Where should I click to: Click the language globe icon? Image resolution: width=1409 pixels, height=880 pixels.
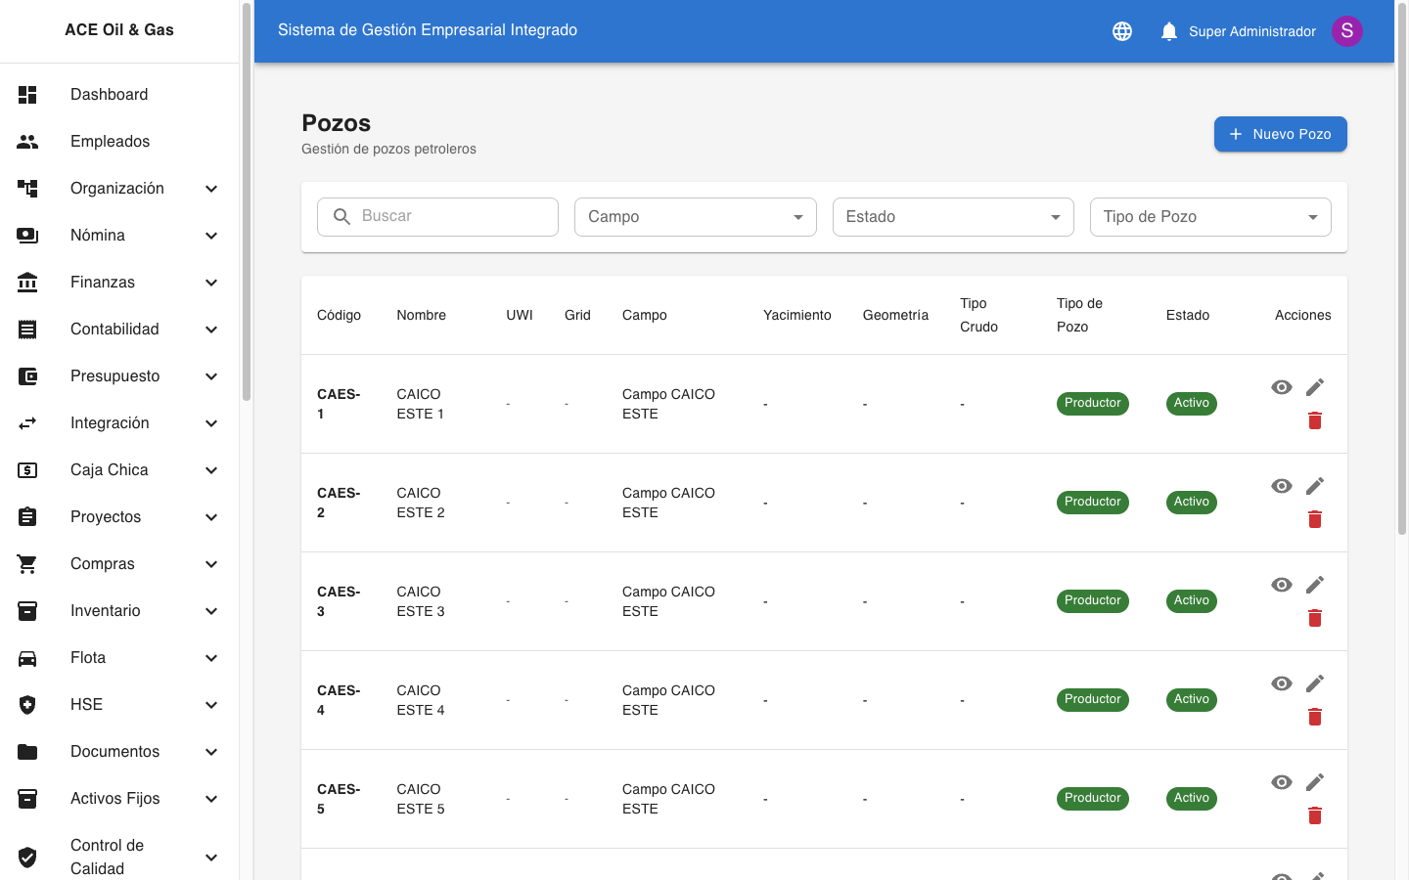coord(1122,31)
